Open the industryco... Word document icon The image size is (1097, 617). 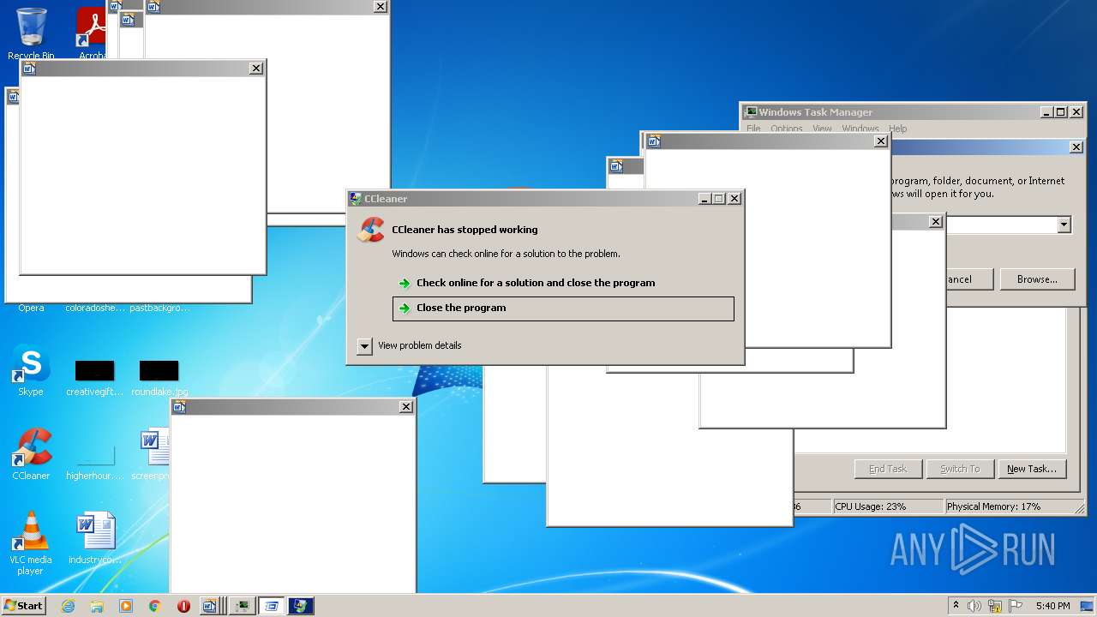coord(94,538)
